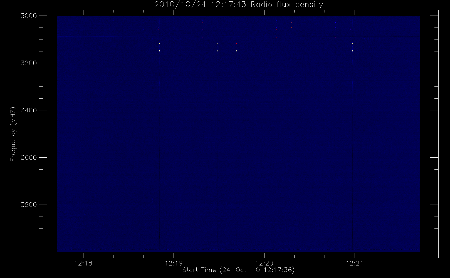Select the 3200 frequency axis label
This screenshot has height=278, width=450.
coord(29,63)
